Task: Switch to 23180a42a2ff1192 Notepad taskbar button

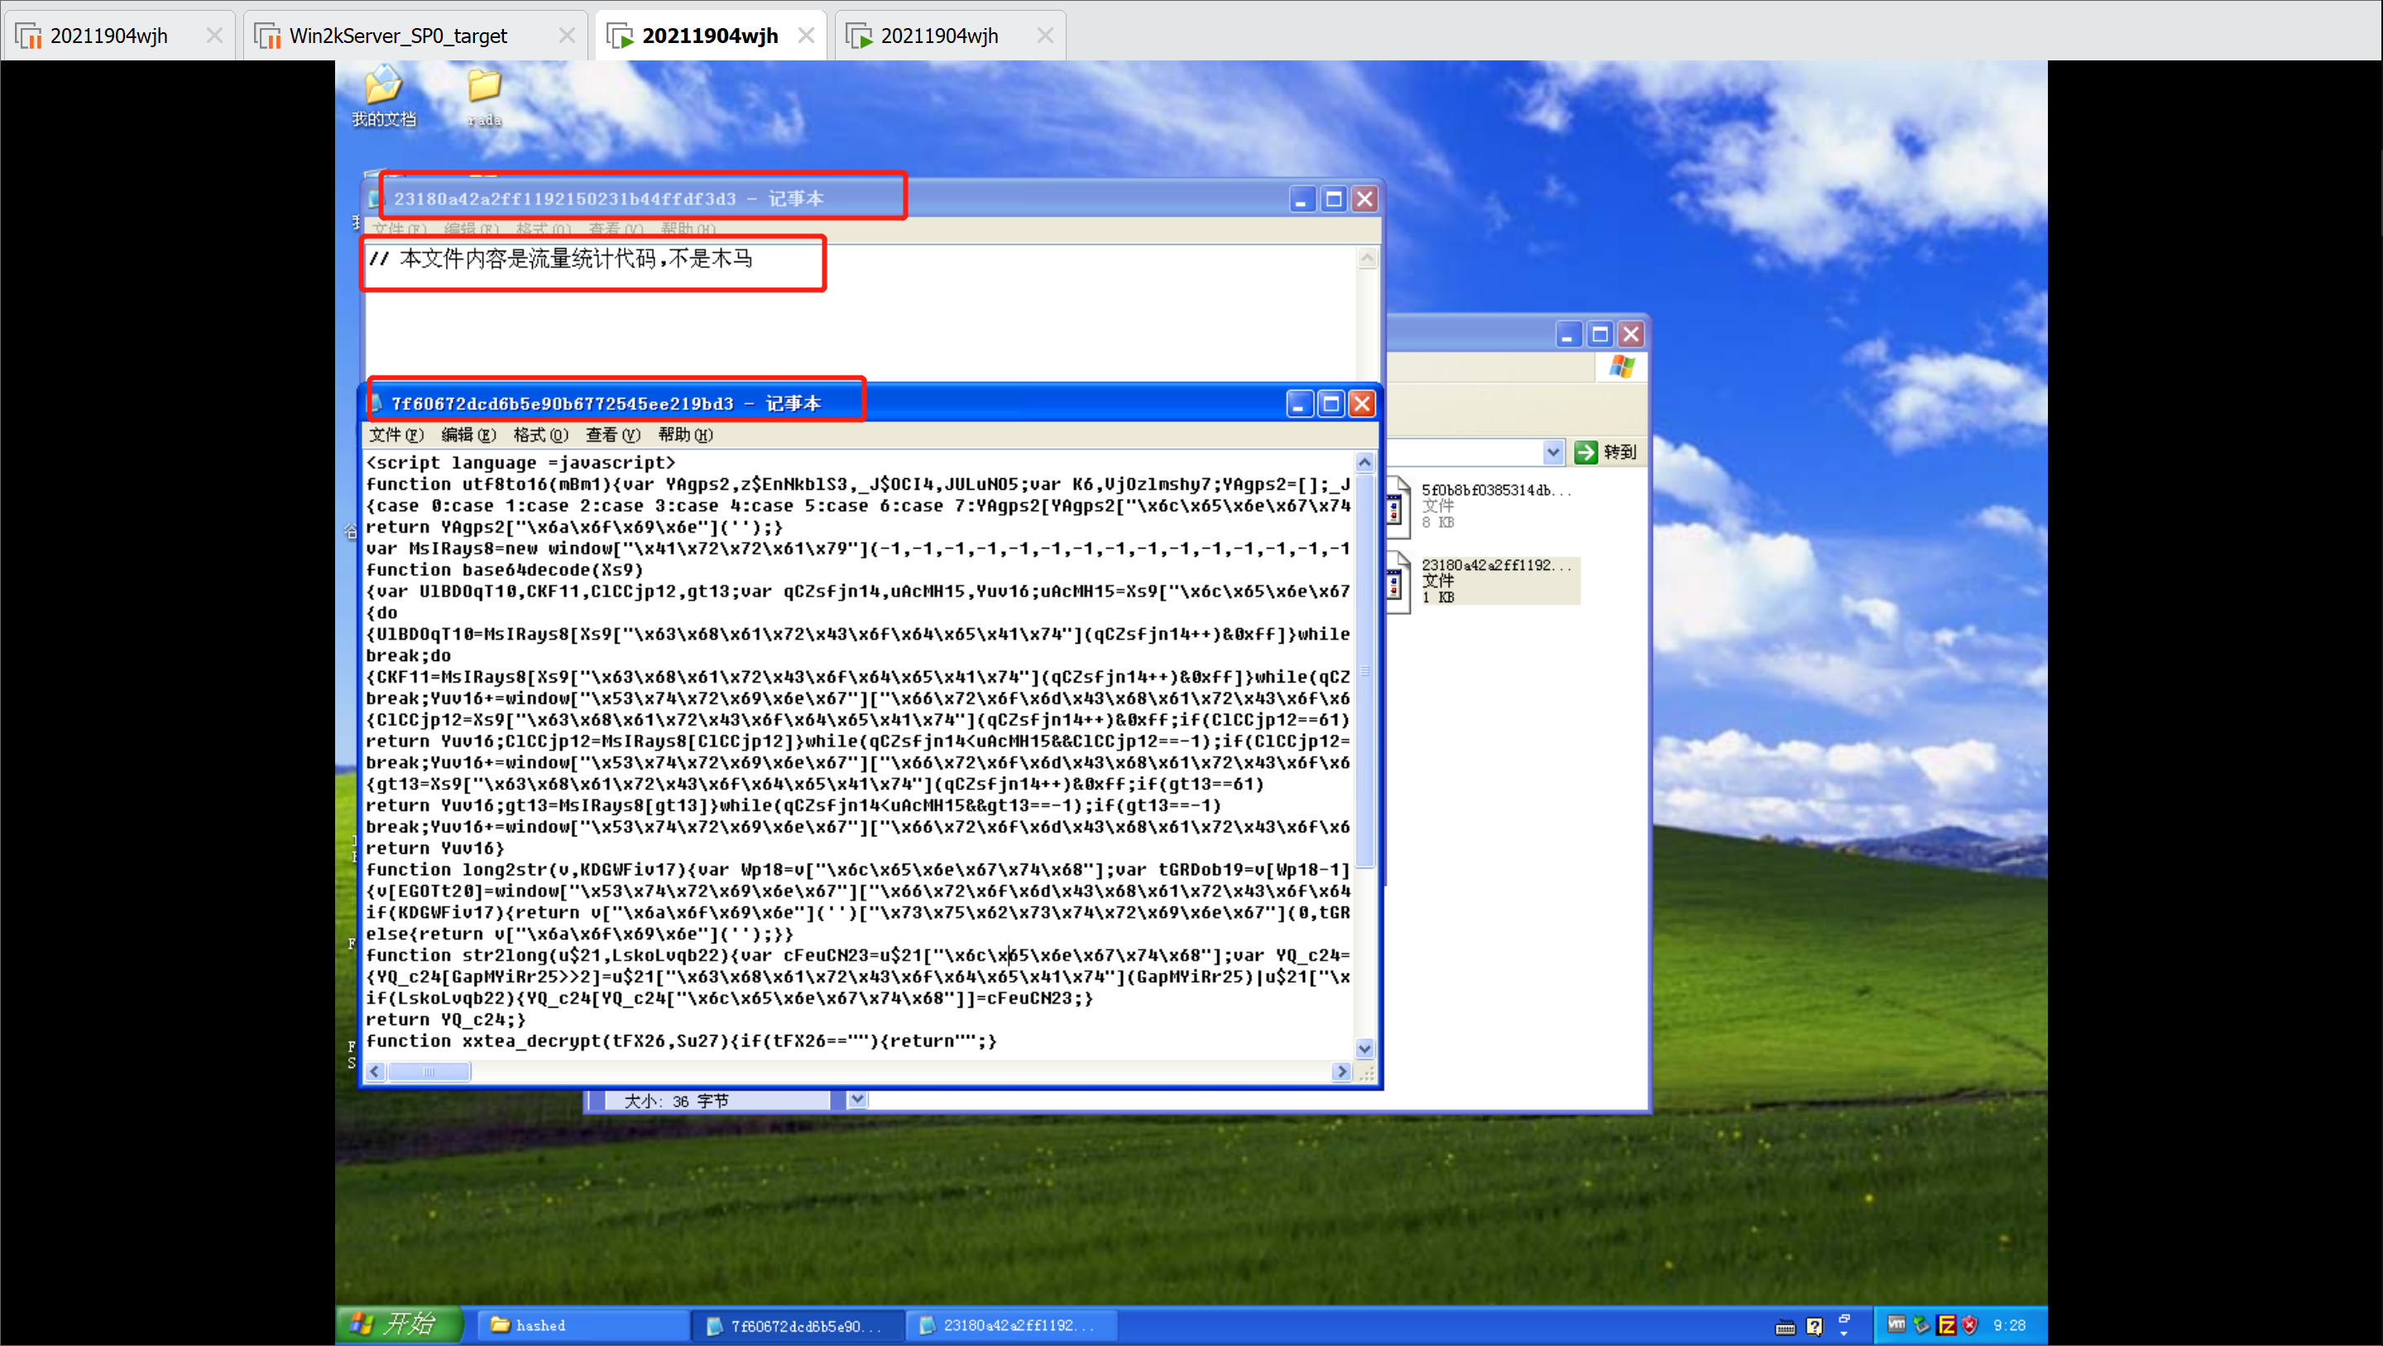Action: pos(1010,1325)
